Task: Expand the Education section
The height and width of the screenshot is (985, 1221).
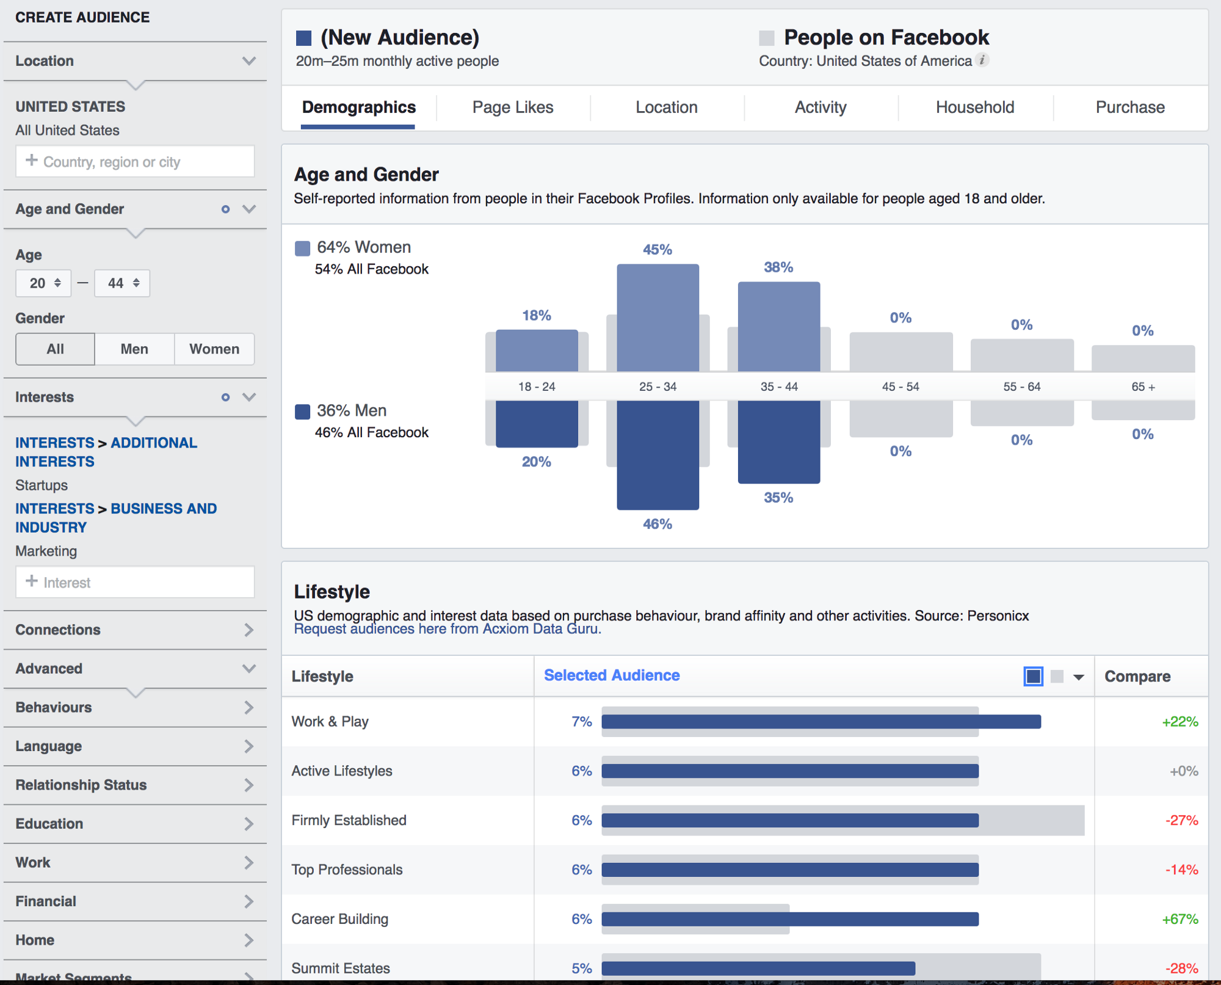Action: click(135, 824)
